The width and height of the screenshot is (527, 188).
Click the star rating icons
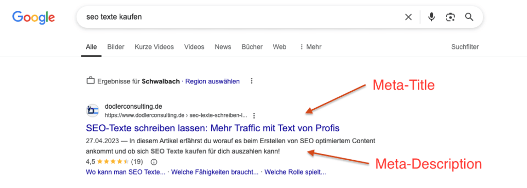[x=113, y=162]
